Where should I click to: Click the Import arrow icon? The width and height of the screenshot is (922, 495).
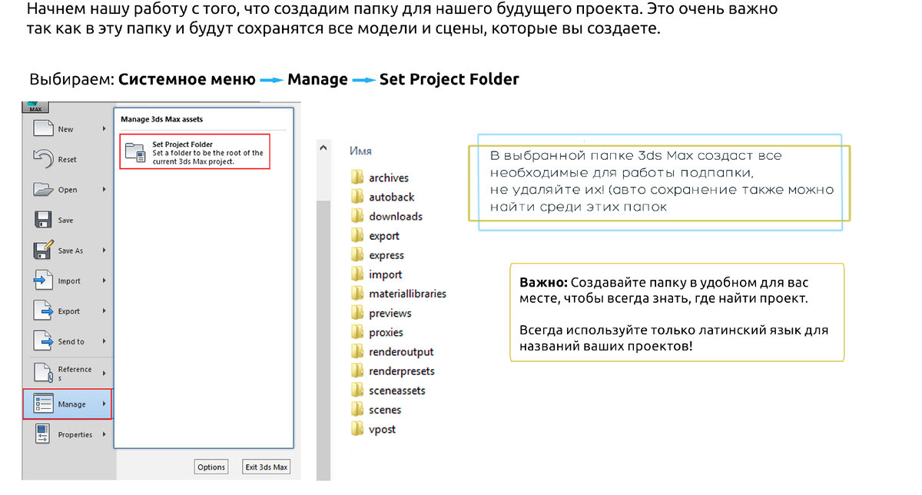43,281
